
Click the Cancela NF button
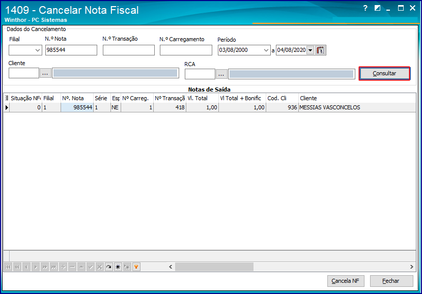[345, 281]
